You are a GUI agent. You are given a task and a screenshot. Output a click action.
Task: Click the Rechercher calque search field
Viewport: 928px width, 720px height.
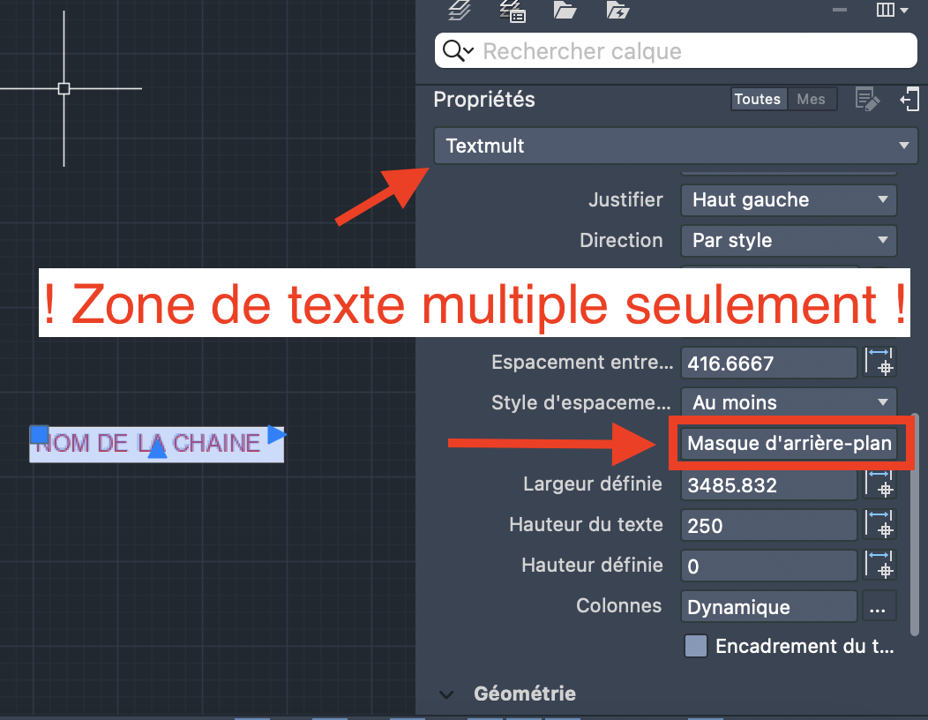(676, 51)
